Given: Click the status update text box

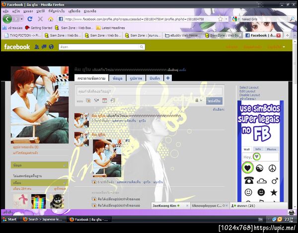Looking at the screenshot, I should 149,91.
